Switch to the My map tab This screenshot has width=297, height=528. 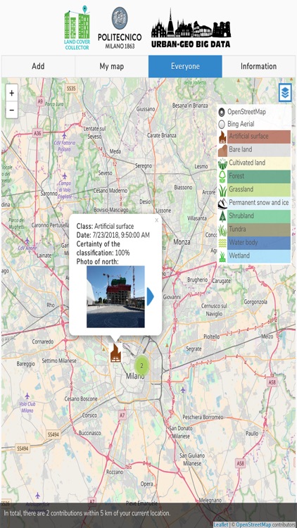coord(111,66)
